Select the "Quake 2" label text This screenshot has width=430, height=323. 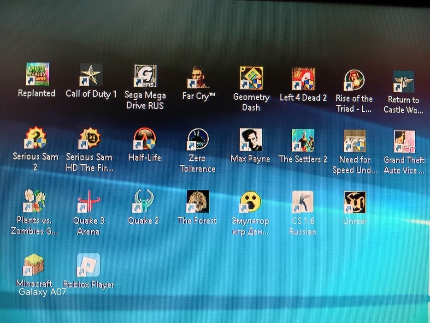[x=143, y=221]
